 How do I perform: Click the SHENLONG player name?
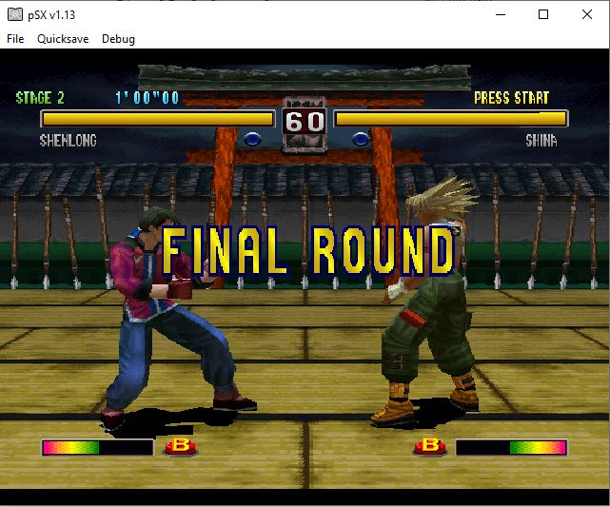coord(69,141)
